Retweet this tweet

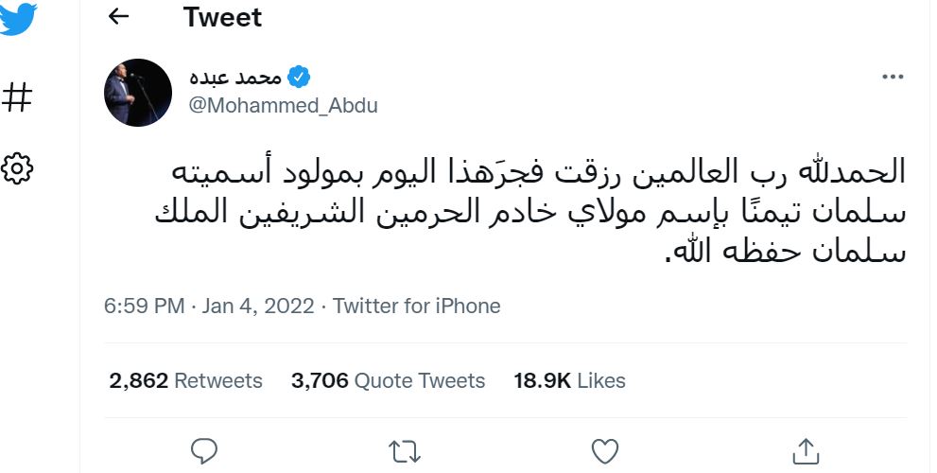click(x=405, y=450)
